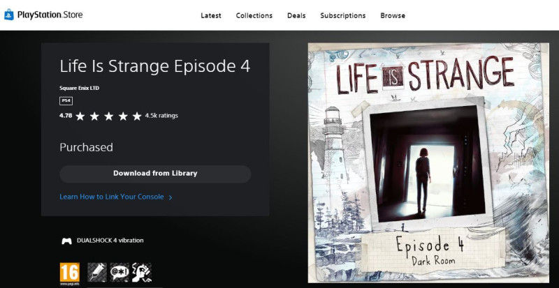Click the violence fist content descriptor icon
The width and height of the screenshot is (559, 288).
142,273
